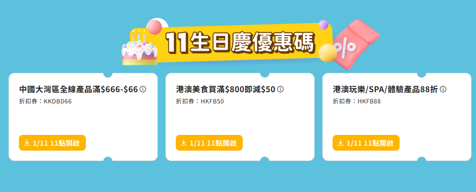Click the yellow balloon beside pink coupon
The image size is (476, 192).
tap(327, 53)
